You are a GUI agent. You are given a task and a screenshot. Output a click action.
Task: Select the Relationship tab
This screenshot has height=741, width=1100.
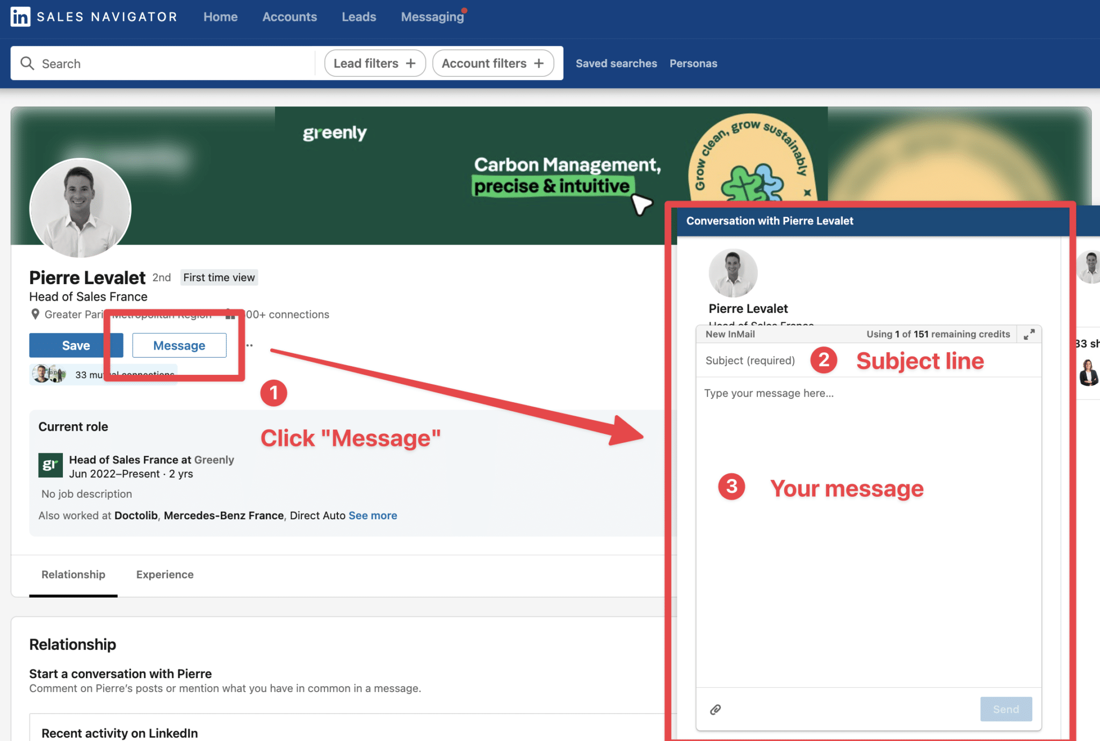coord(73,575)
